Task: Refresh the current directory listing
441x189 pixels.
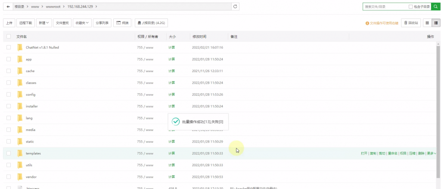Action: coord(235,7)
